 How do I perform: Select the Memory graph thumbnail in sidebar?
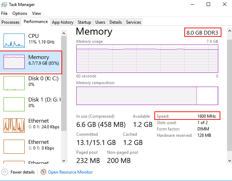[14, 62]
